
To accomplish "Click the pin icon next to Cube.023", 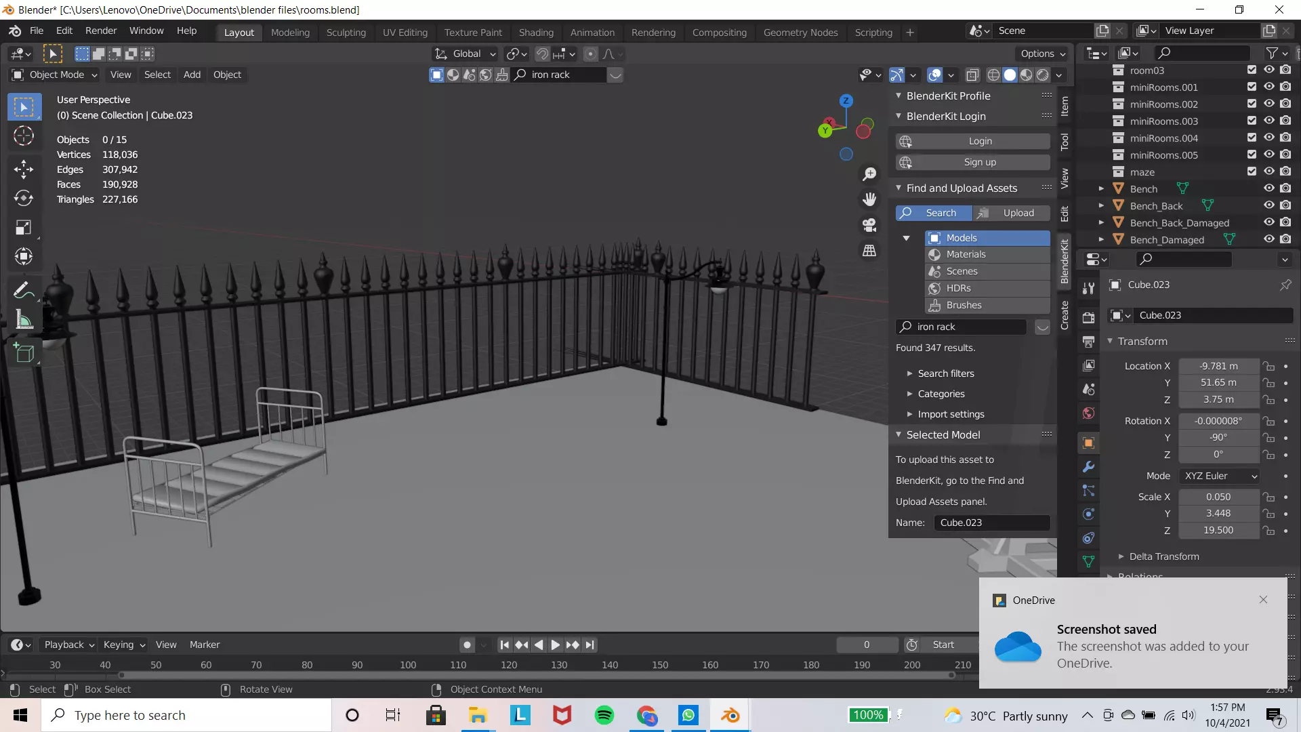I will (x=1285, y=285).
